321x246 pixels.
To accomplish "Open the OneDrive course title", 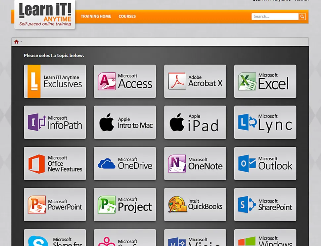I will click(x=135, y=166).
